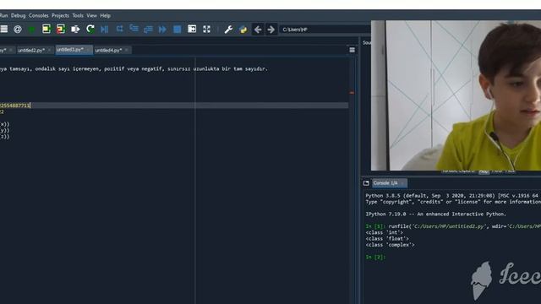The height and width of the screenshot is (304, 541).
Task: Step to the next line debug icon
Action: tap(119, 29)
